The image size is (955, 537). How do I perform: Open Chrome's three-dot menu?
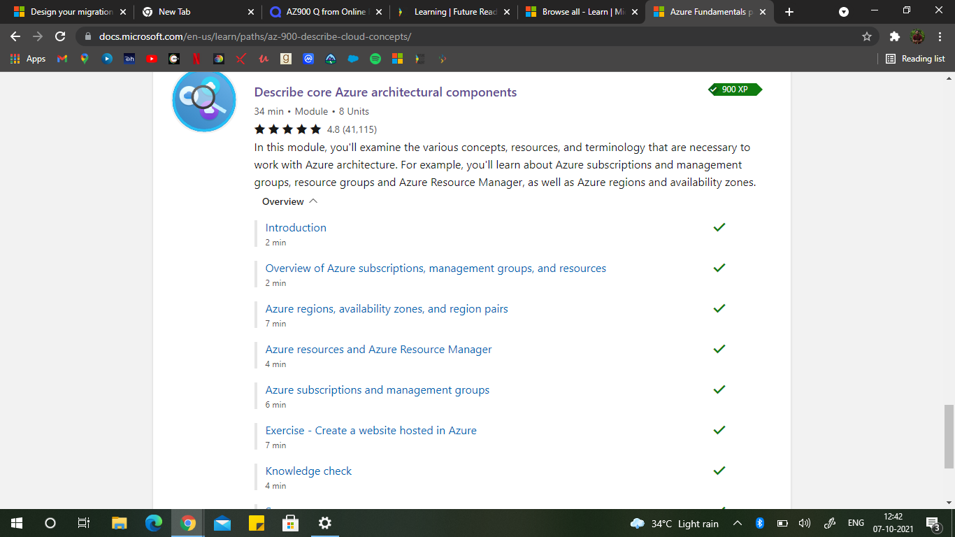[x=940, y=36]
